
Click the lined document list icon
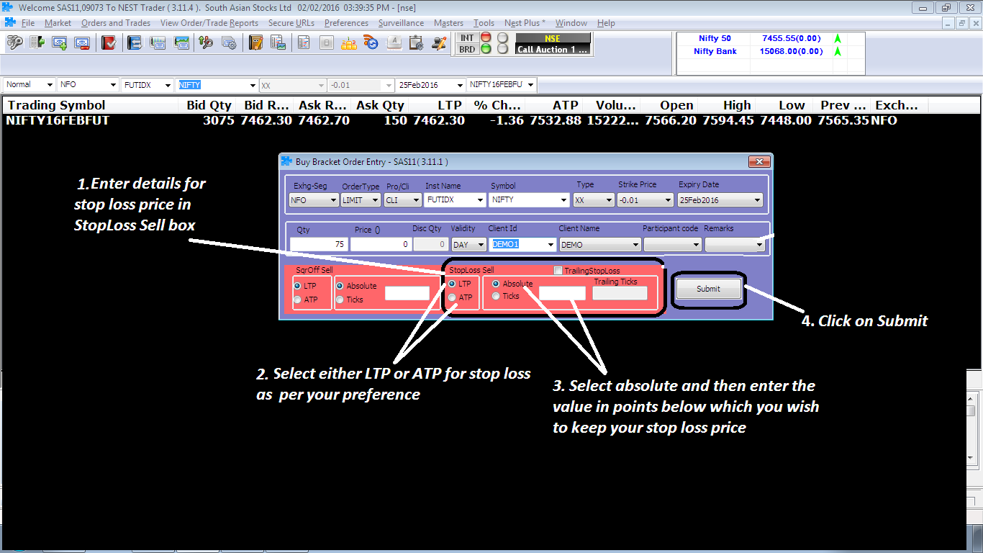304,43
